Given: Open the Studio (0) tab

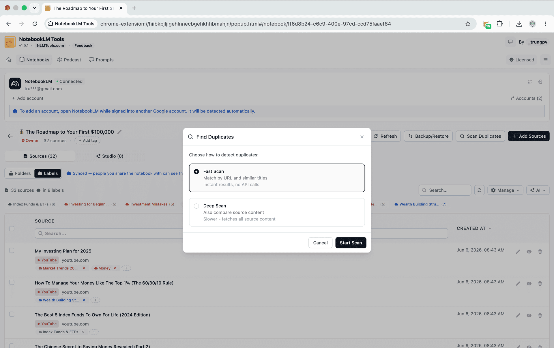Looking at the screenshot, I should tap(110, 156).
